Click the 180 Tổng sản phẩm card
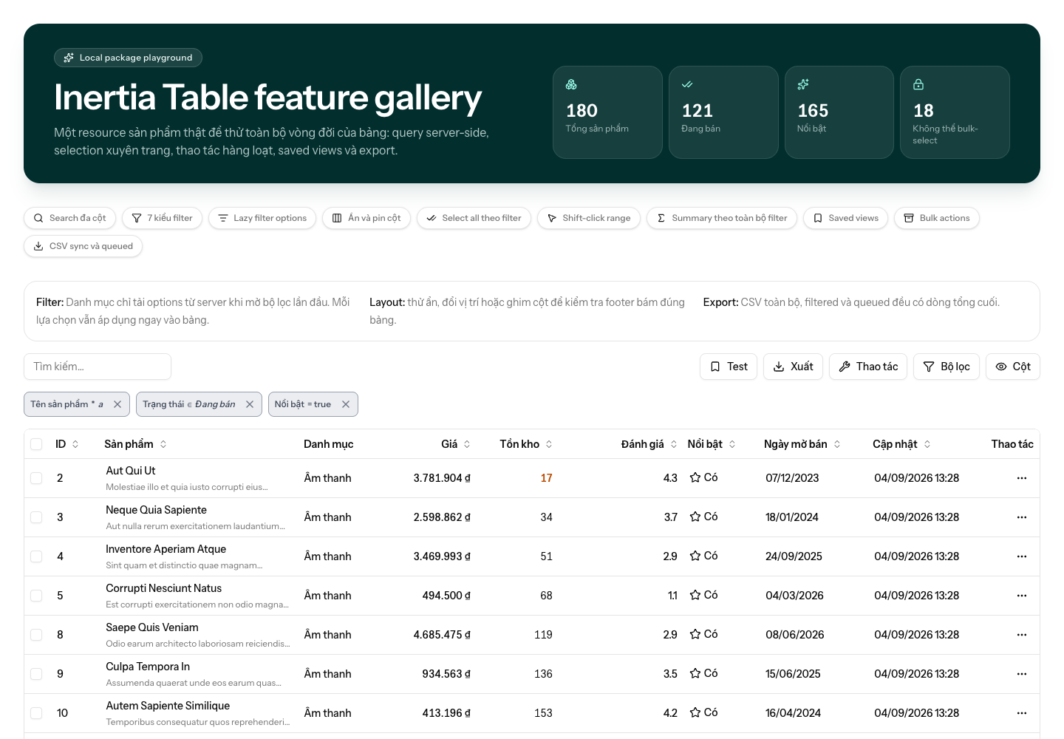This screenshot has height=739, width=1064. tap(607, 112)
